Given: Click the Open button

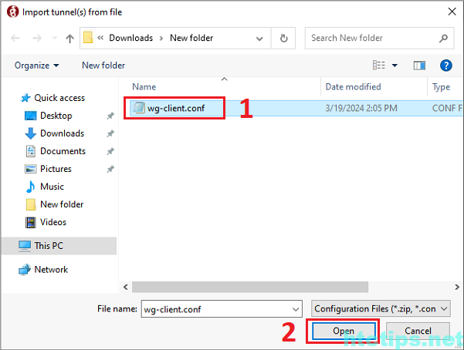Looking at the screenshot, I should [344, 331].
